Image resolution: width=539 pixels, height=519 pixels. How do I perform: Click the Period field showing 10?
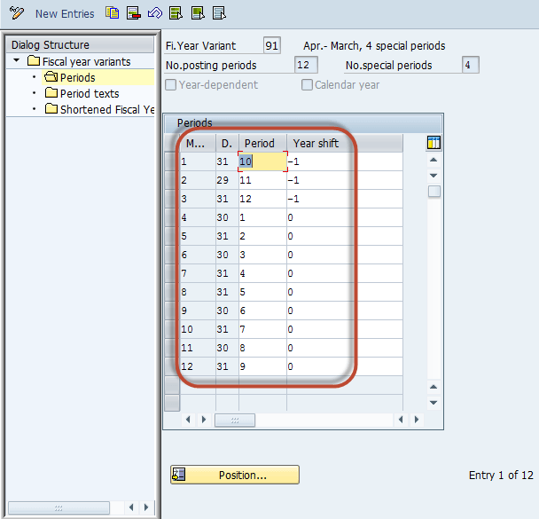click(x=262, y=161)
